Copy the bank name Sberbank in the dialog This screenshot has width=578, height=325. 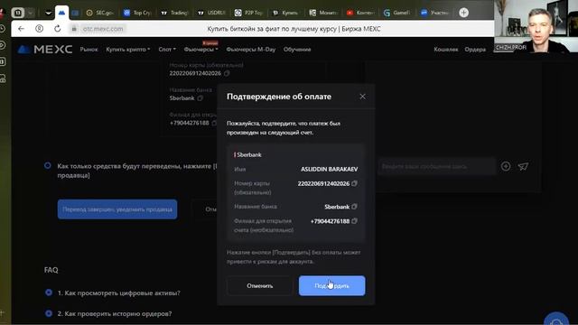(354, 207)
